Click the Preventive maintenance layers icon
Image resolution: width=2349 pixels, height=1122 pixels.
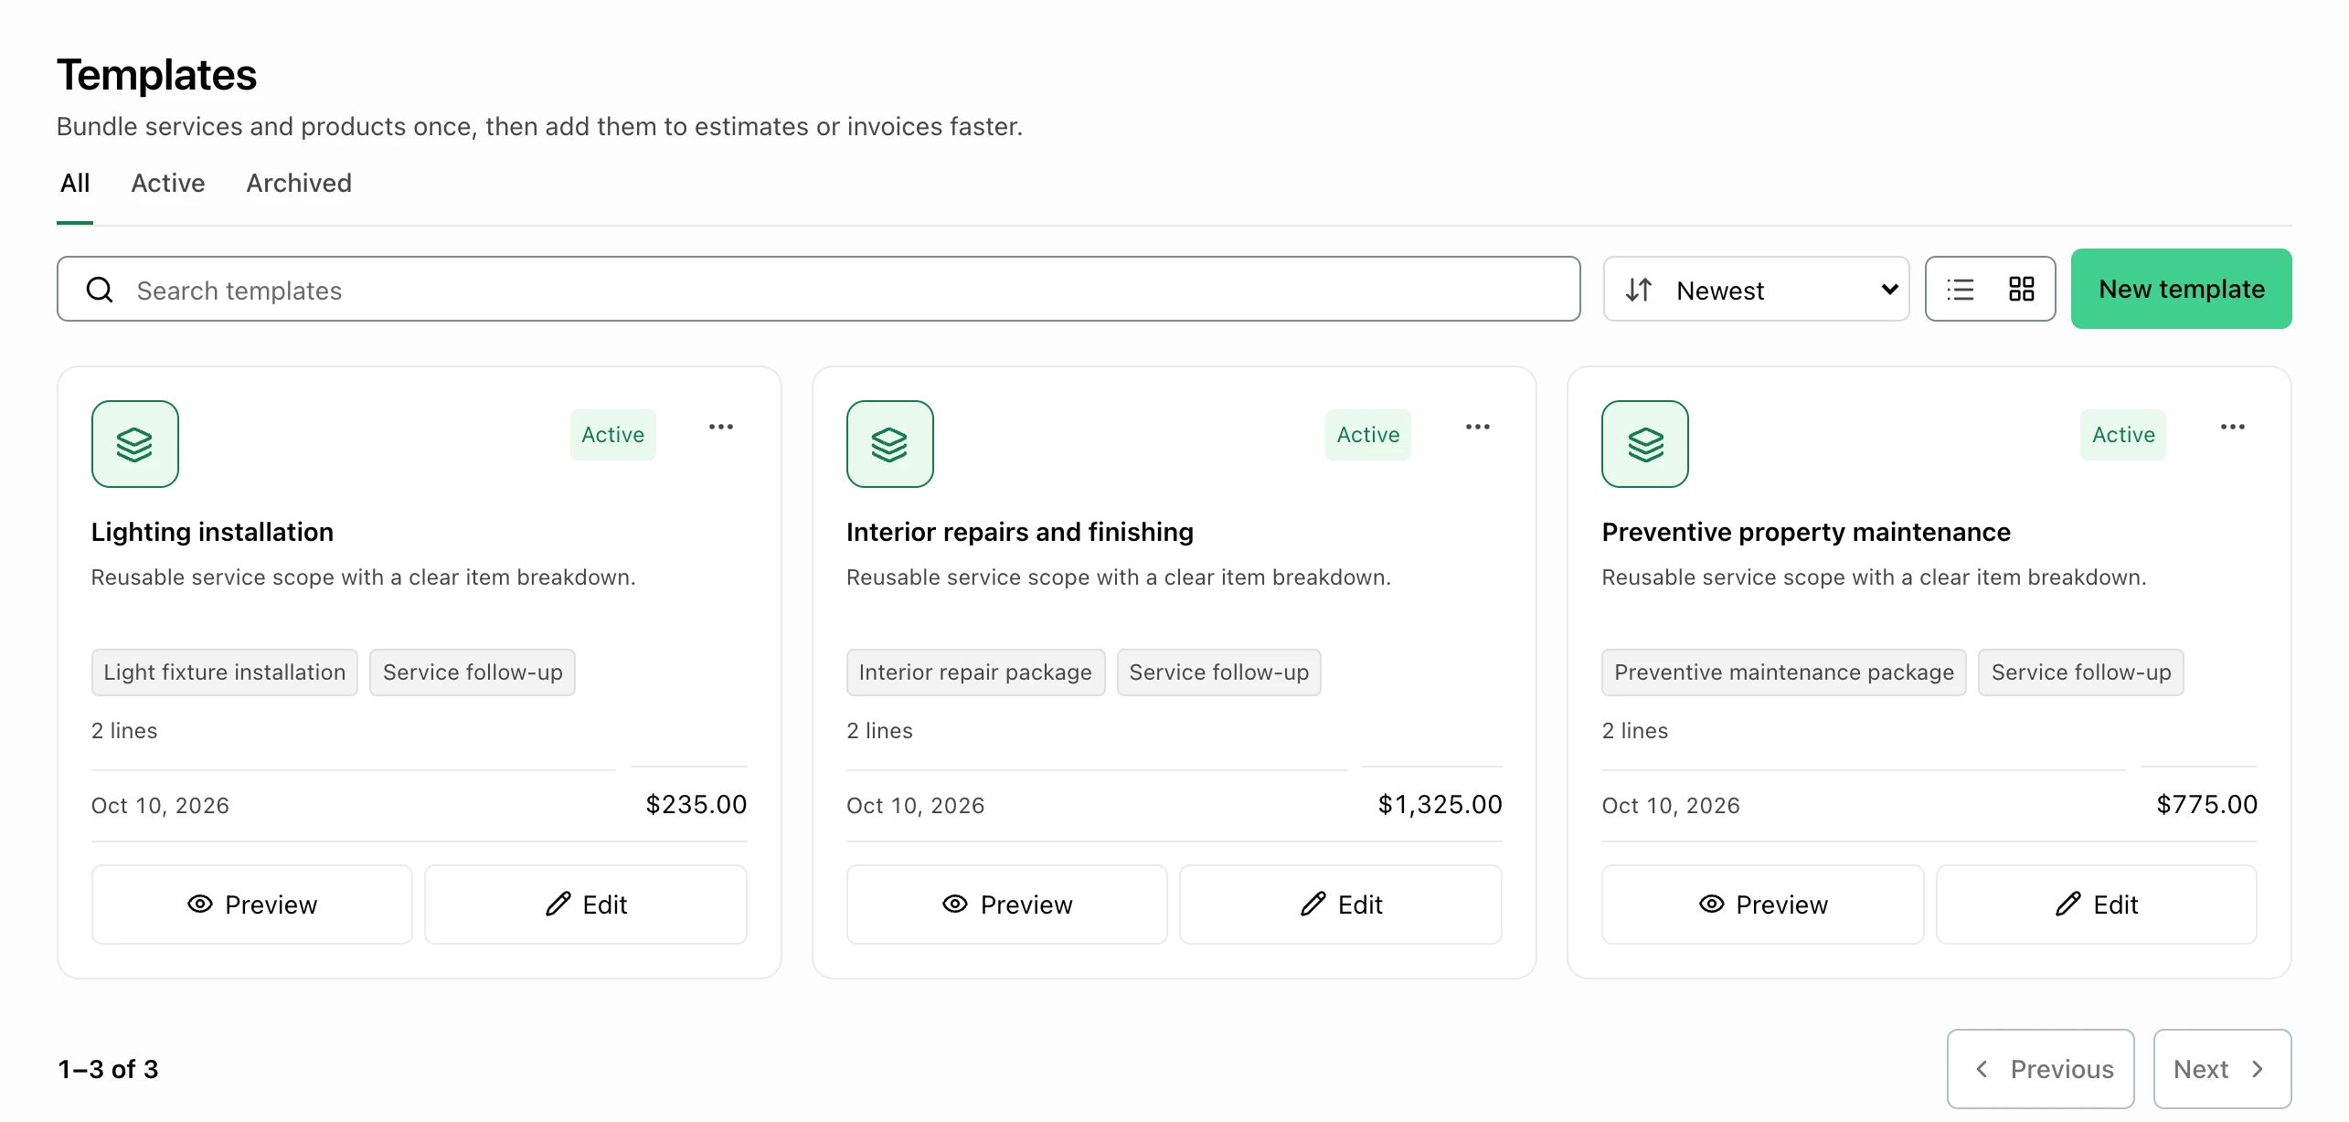pos(1645,444)
